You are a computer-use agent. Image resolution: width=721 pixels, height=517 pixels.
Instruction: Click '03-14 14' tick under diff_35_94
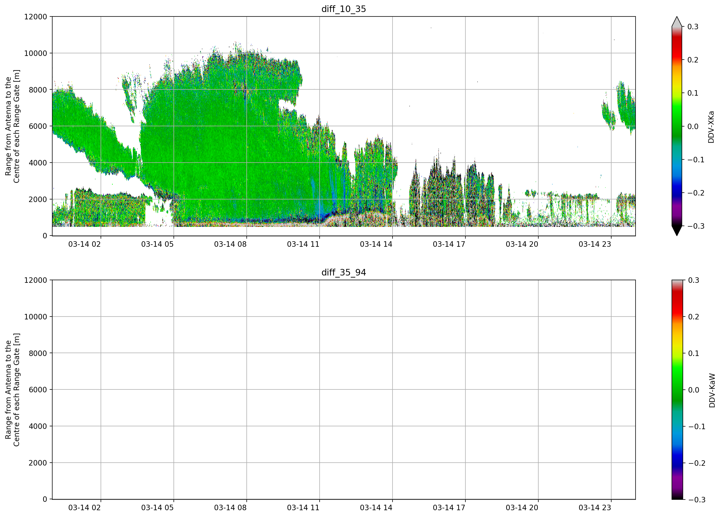376,508
